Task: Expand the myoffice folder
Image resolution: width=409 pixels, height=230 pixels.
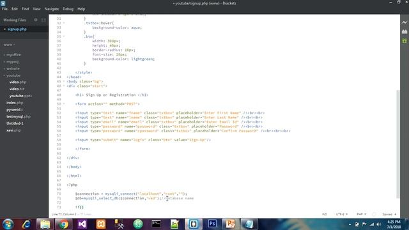Action: (x=13, y=55)
